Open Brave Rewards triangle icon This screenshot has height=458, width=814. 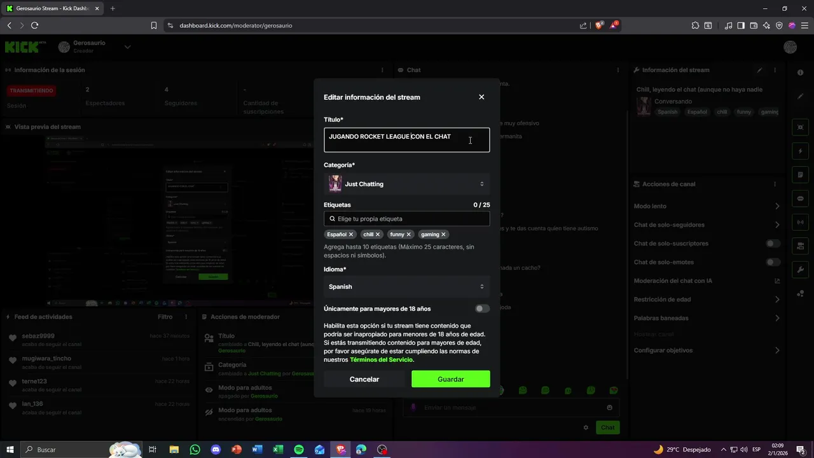614,25
